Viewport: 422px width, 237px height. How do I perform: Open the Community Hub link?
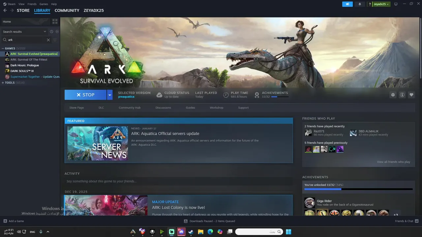click(130, 108)
